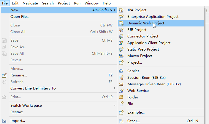Click the Example... wizard icon
209x124 pixels.
pyautogui.click(x=121, y=112)
